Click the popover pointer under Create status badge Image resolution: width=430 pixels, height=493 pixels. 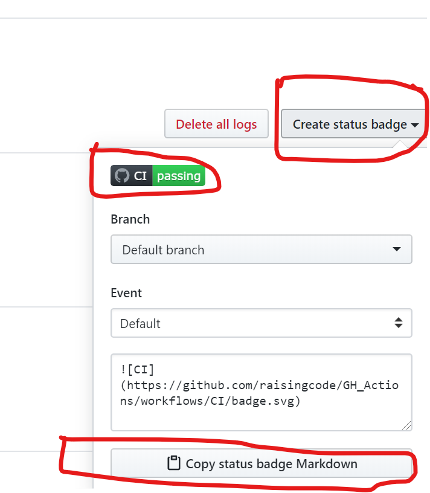pos(400,144)
